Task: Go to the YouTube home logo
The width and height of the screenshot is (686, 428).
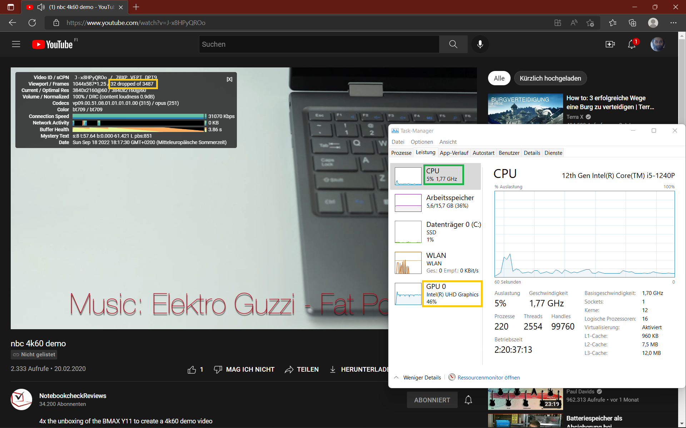Action: click(x=53, y=44)
